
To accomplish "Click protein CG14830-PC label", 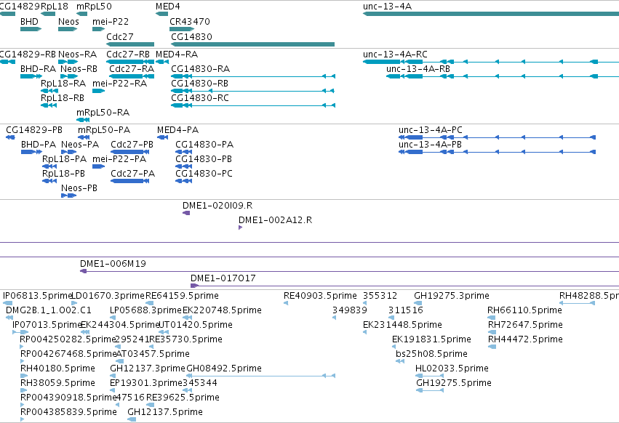I will click(204, 174).
